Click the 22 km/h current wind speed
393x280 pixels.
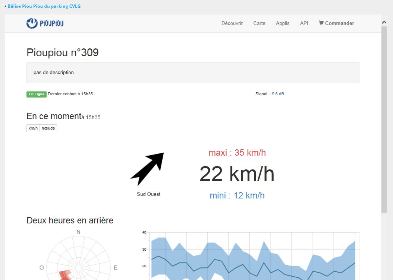(237, 174)
